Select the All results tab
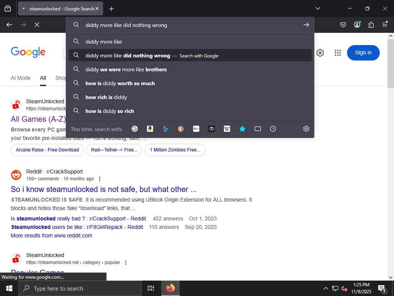Image resolution: width=394 pixels, height=296 pixels. coord(43,78)
